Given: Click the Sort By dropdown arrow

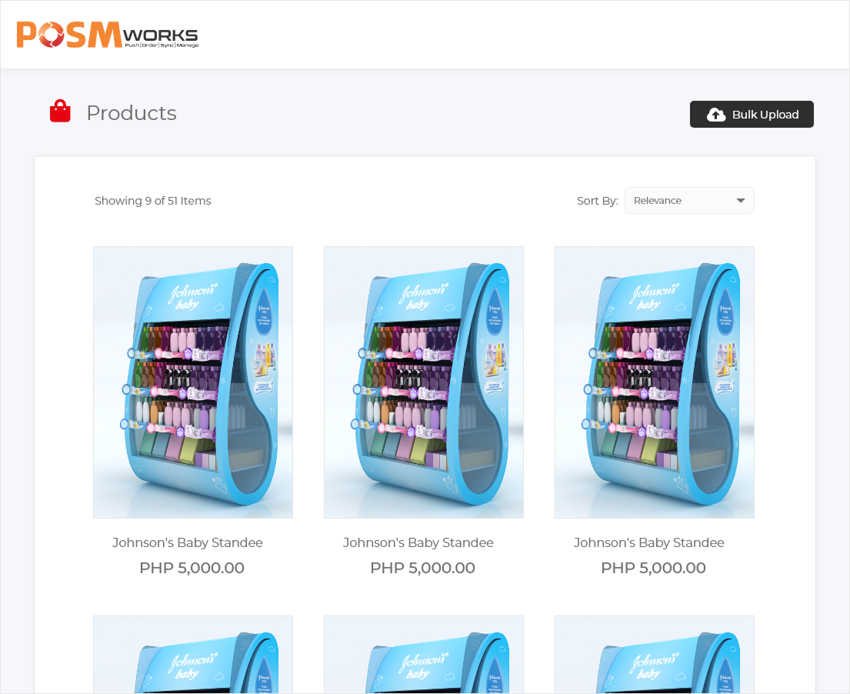Looking at the screenshot, I should click(x=741, y=201).
